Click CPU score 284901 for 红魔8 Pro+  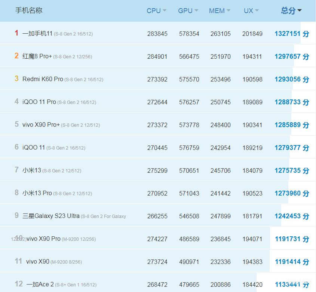click(x=157, y=56)
